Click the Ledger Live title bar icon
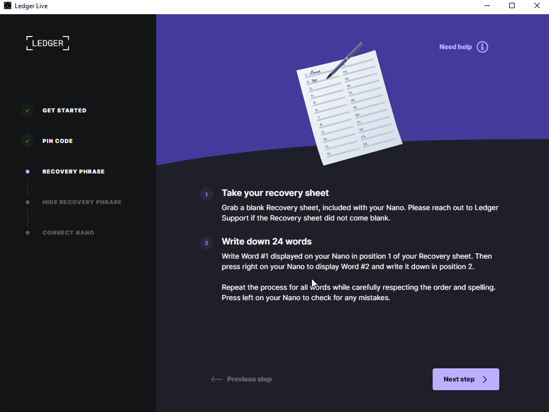This screenshot has width=549, height=412. (x=8, y=6)
